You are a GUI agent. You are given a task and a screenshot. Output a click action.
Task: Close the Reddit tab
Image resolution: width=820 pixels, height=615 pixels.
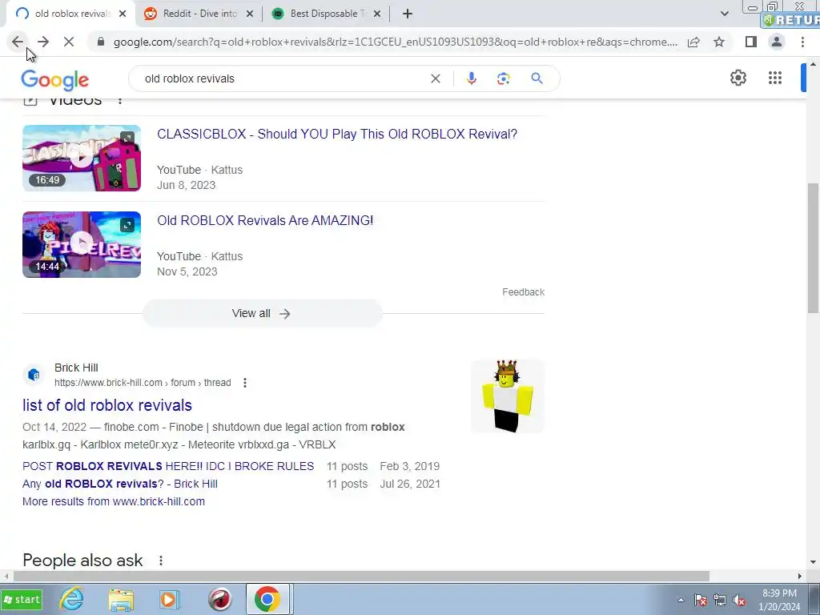(250, 14)
